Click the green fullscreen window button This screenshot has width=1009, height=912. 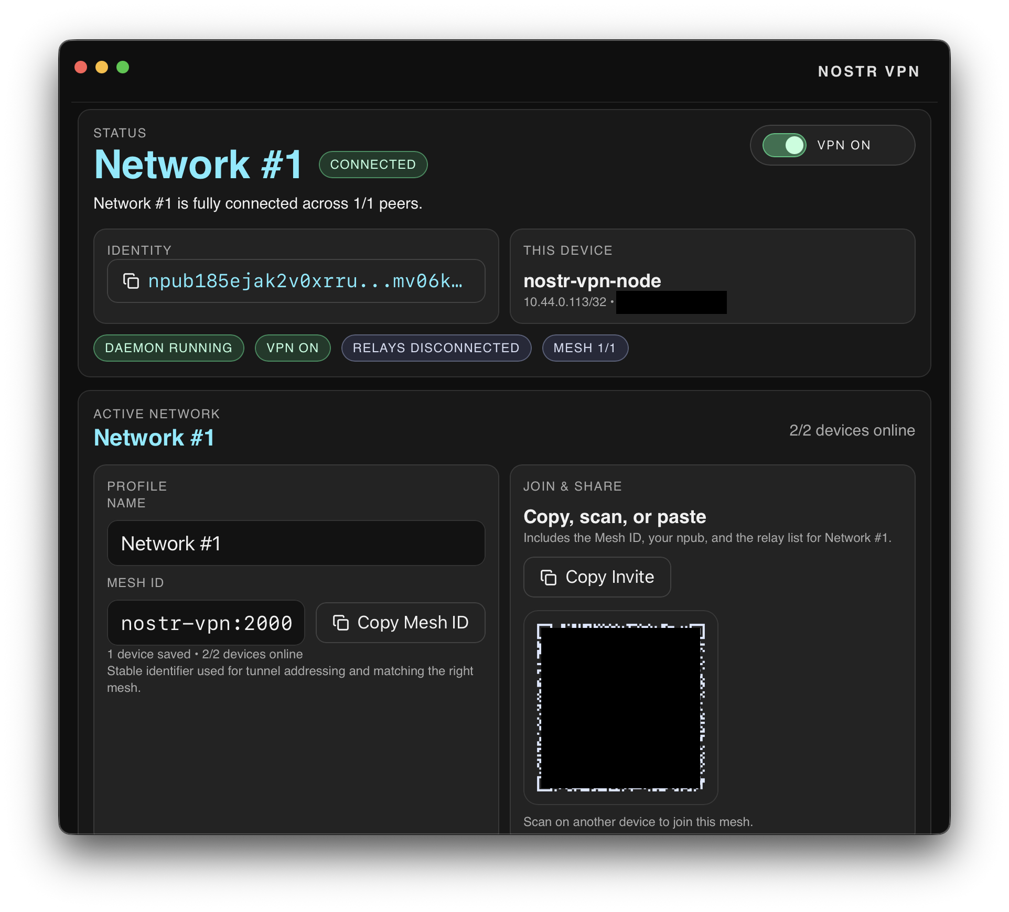tap(123, 67)
